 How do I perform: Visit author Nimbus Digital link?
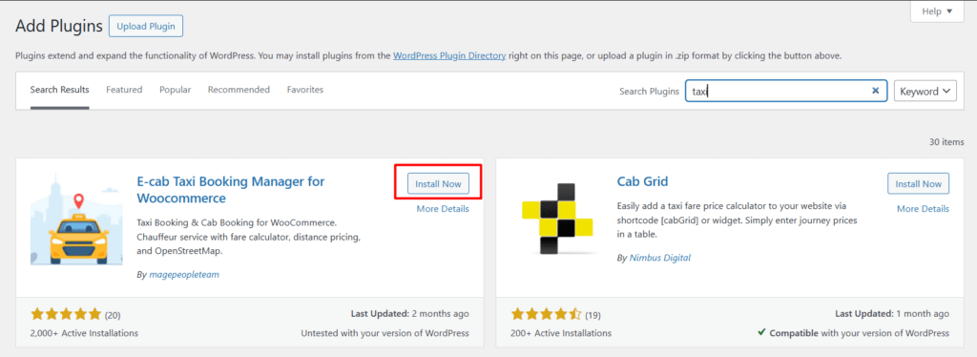click(659, 258)
